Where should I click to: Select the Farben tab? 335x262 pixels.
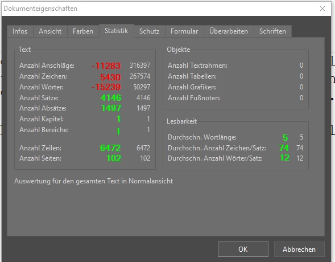tap(83, 31)
